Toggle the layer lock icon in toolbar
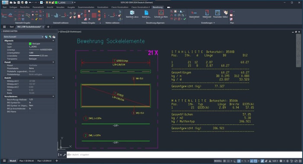The width and height of the screenshot is (303, 164). [x=53, y=3]
